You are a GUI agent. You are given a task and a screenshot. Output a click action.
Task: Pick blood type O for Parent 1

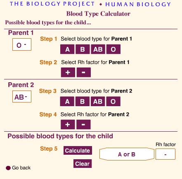113,49
